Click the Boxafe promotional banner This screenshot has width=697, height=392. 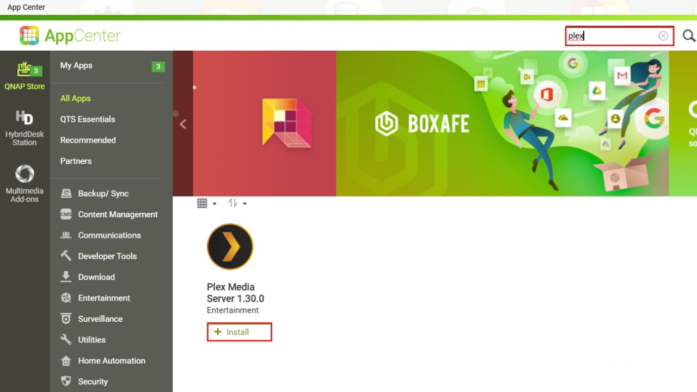(x=501, y=124)
